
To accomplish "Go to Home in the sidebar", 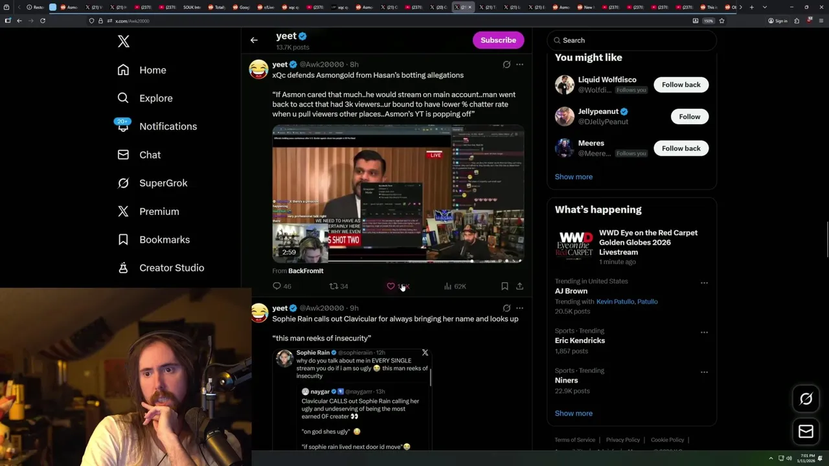I will pyautogui.click(x=142, y=70).
